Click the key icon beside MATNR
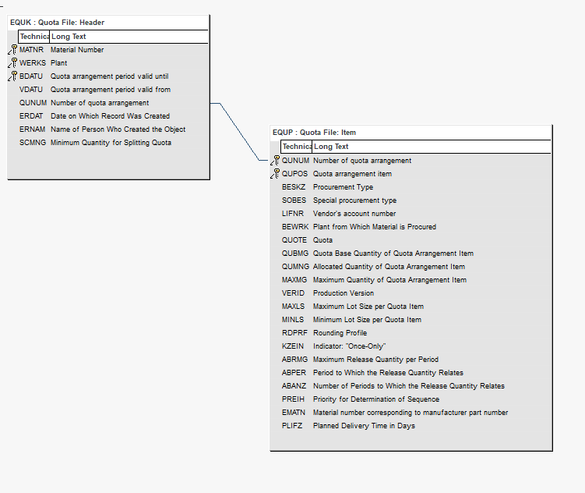Viewport: 585px width, 493px height. 13,50
